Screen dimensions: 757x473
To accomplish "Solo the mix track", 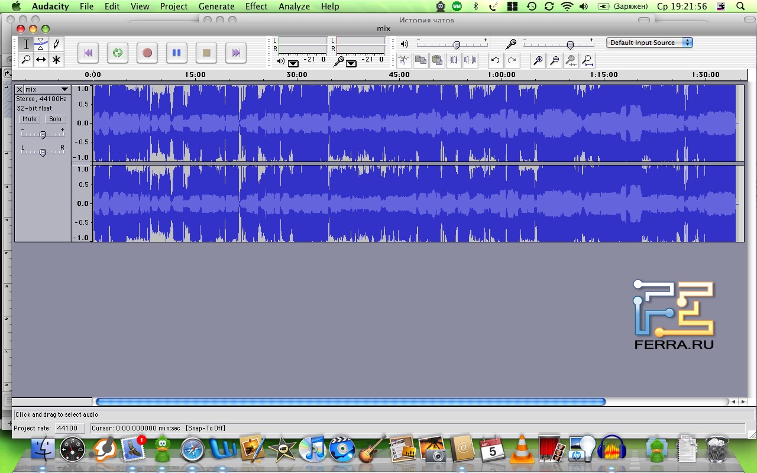I will pyautogui.click(x=55, y=119).
